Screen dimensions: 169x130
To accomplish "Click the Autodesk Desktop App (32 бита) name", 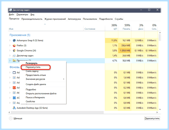I will click(32, 108).
